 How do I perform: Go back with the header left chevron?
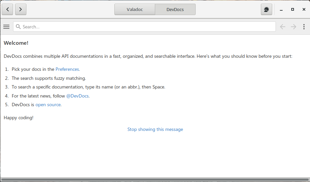pyautogui.click(x=7, y=9)
